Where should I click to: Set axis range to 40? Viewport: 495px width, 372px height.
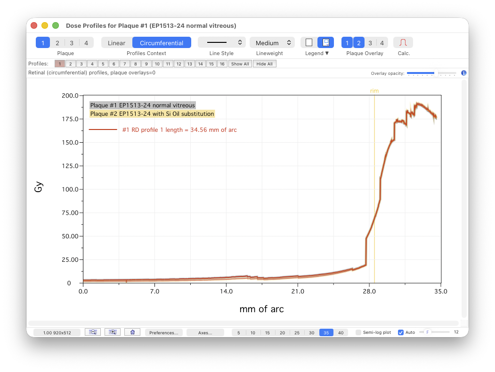point(341,332)
